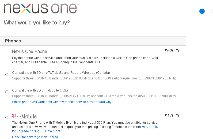Click the $179.00 price

click(173, 116)
